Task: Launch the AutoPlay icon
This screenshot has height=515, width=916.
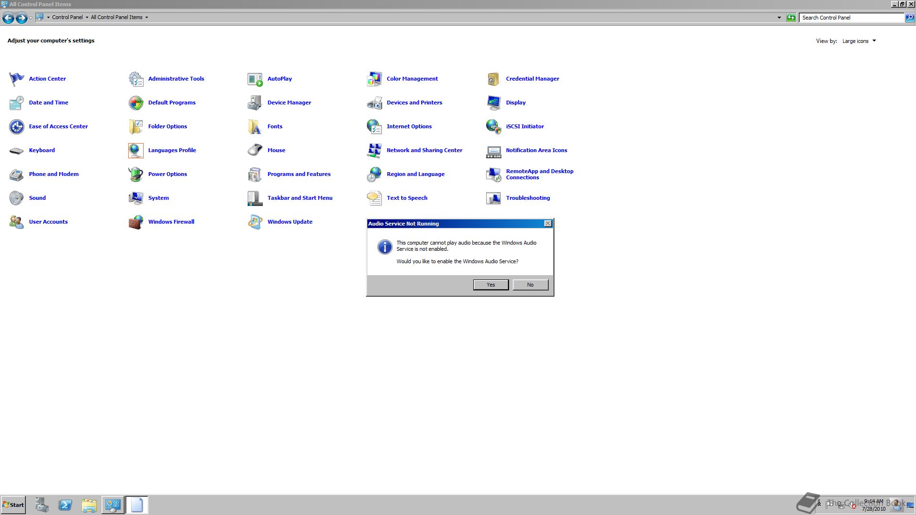Action: click(255, 79)
